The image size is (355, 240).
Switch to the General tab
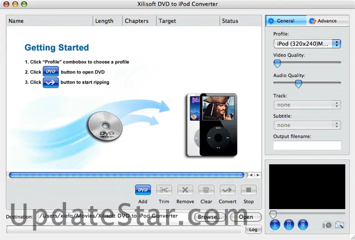click(x=286, y=21)
